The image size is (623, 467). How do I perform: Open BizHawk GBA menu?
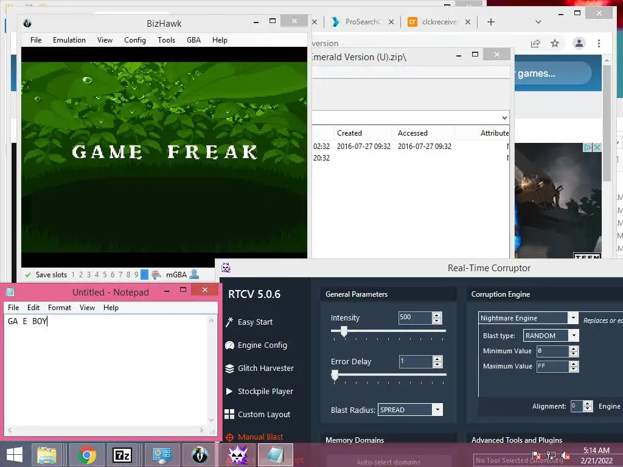click(x=193, y=40)
